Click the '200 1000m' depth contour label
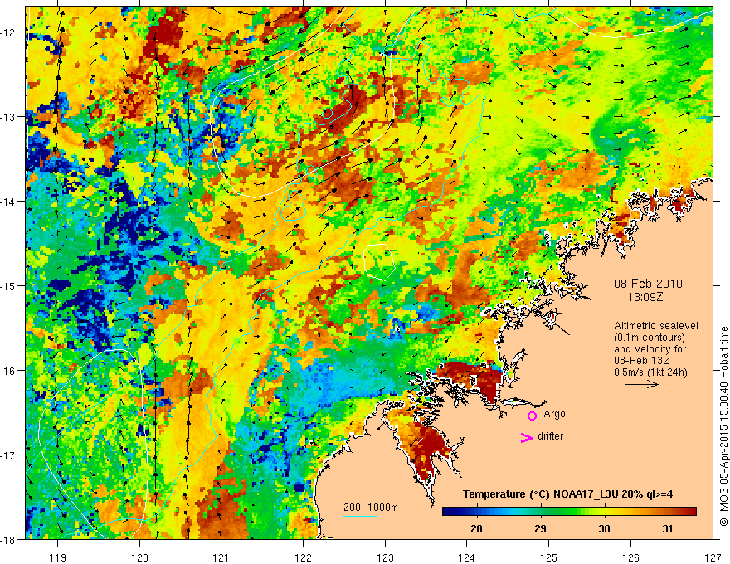 371,508
